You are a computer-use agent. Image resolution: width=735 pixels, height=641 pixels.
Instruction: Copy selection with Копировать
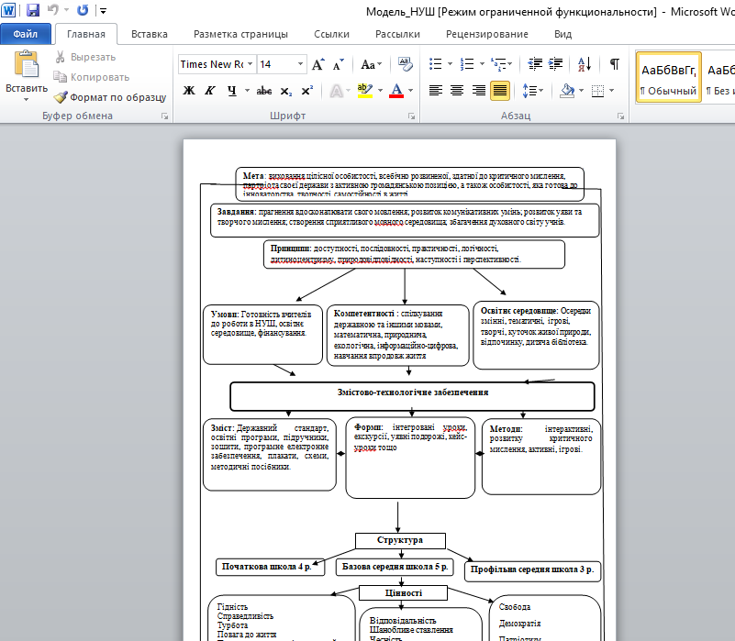click(x=92, y=77)
